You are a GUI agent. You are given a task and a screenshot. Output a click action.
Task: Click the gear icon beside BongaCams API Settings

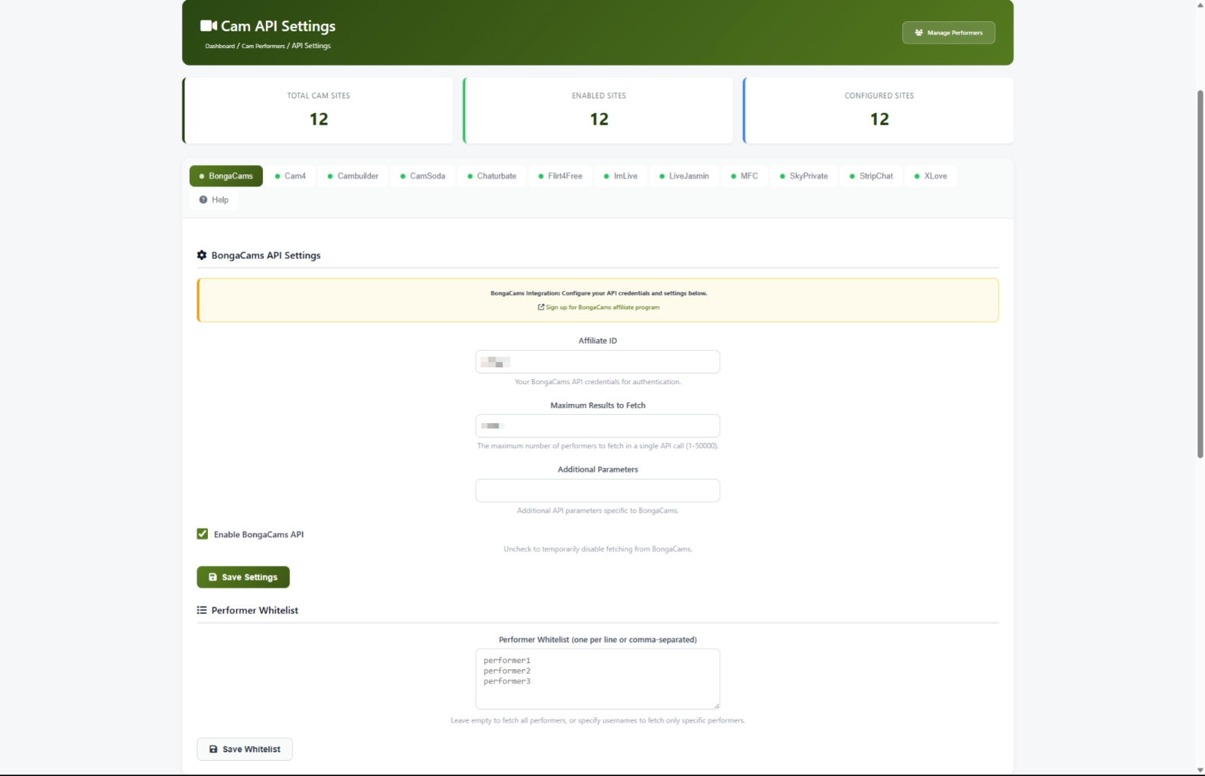coord(202,255)
